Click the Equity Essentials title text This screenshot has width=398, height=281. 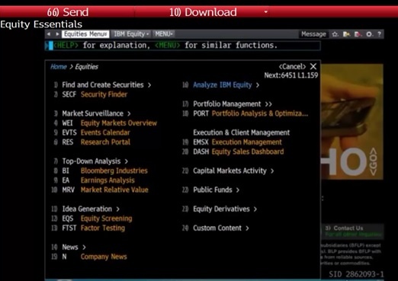(41, 24)
